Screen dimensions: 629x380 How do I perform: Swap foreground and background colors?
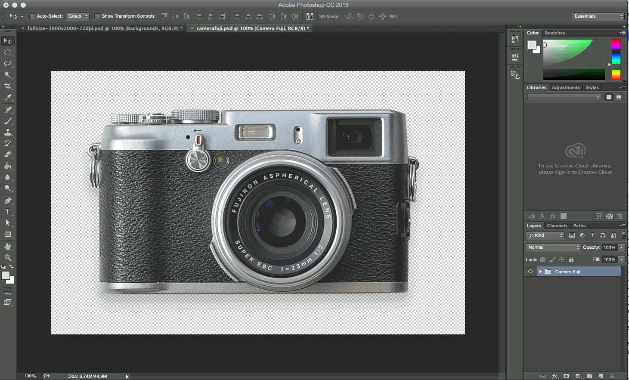coord(12,267)
